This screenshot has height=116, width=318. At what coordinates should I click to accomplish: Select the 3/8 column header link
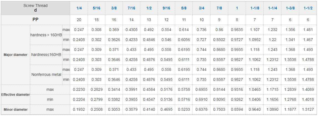coord(114,8)
